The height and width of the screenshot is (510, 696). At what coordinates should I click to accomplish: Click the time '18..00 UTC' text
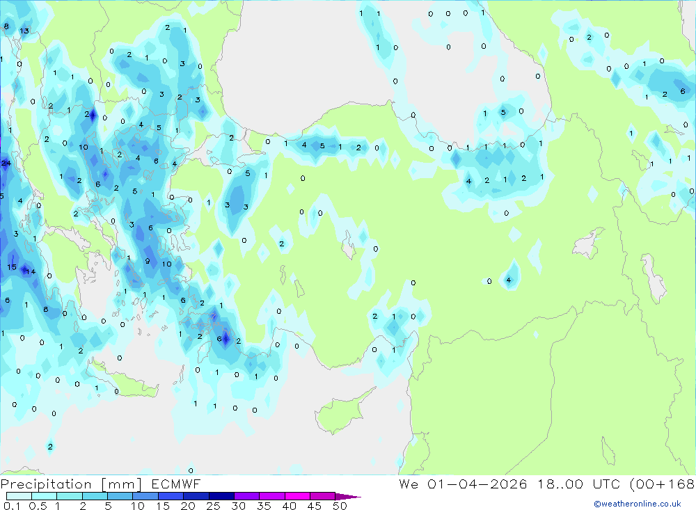[578, 484]
